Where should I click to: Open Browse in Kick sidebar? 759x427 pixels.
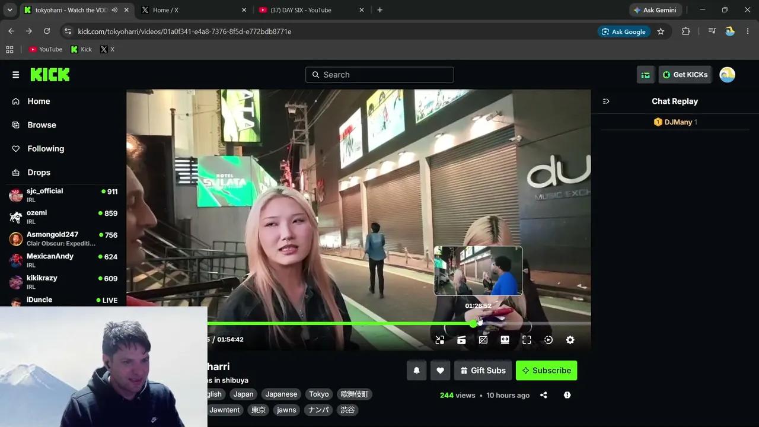tap(42, 125)
